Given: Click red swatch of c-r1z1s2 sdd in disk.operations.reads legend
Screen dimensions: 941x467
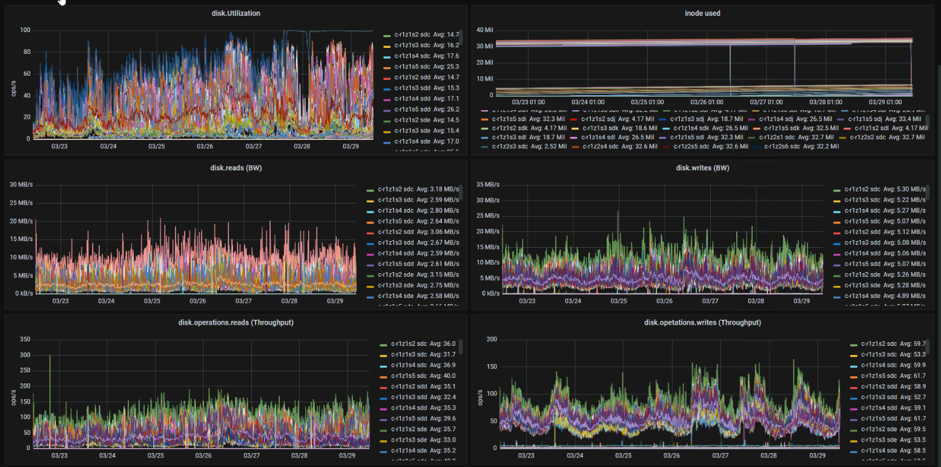Looking at the screenshot, I should coord(384,386).
